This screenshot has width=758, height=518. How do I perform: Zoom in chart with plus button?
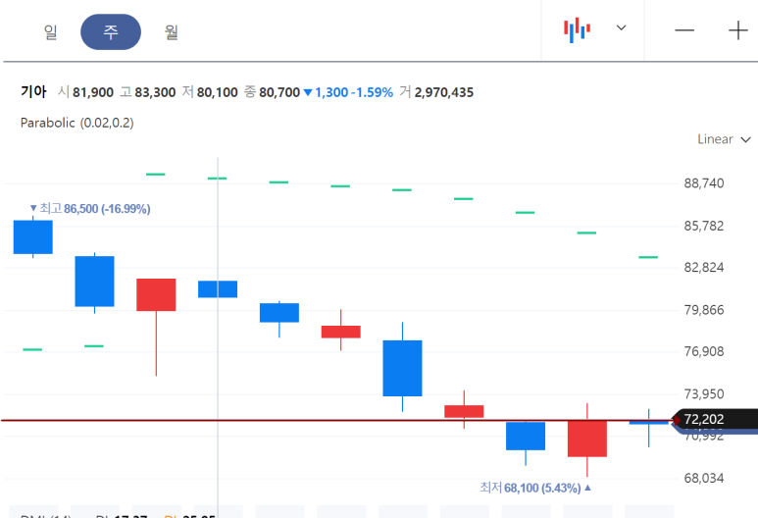click(738, 30)
